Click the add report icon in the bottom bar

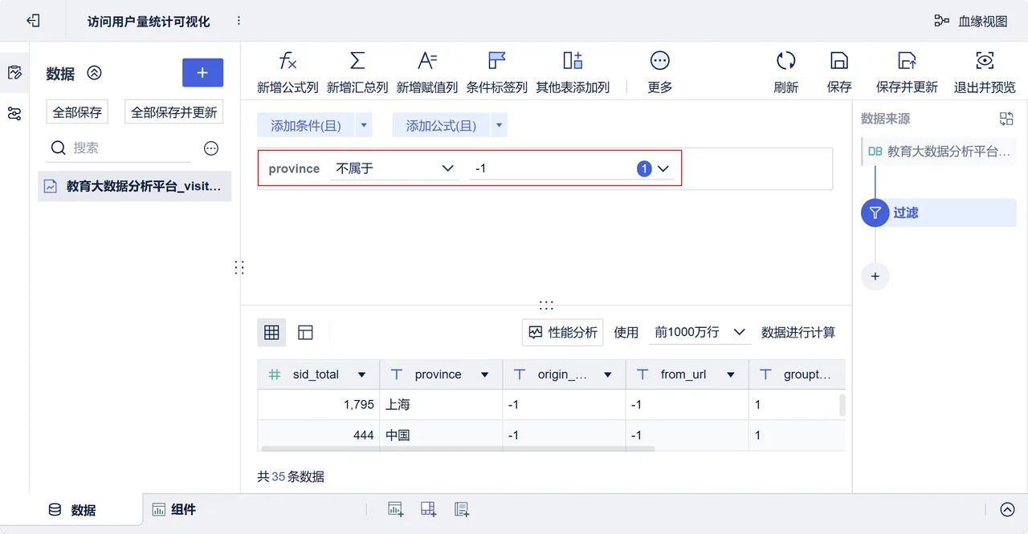pos(462,509)
